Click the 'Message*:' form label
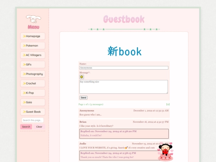Screen dimensions: 216x162 (85, 72)
